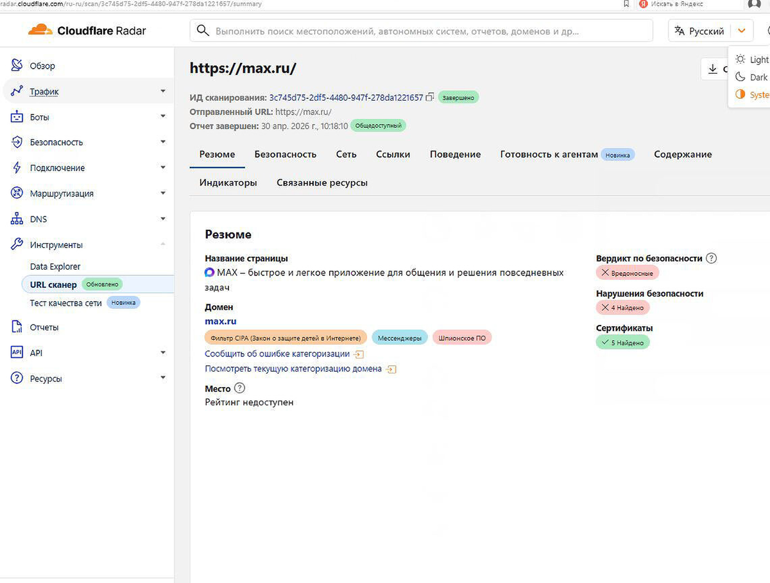Image resolution: width=770 pixels, height=583 pixels.
Task: Click the scan ID link
Action: 346,98
